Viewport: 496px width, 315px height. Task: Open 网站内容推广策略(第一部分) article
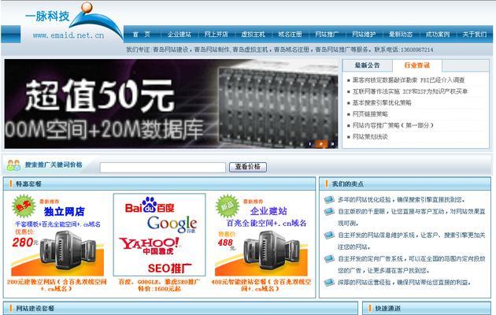393,125
